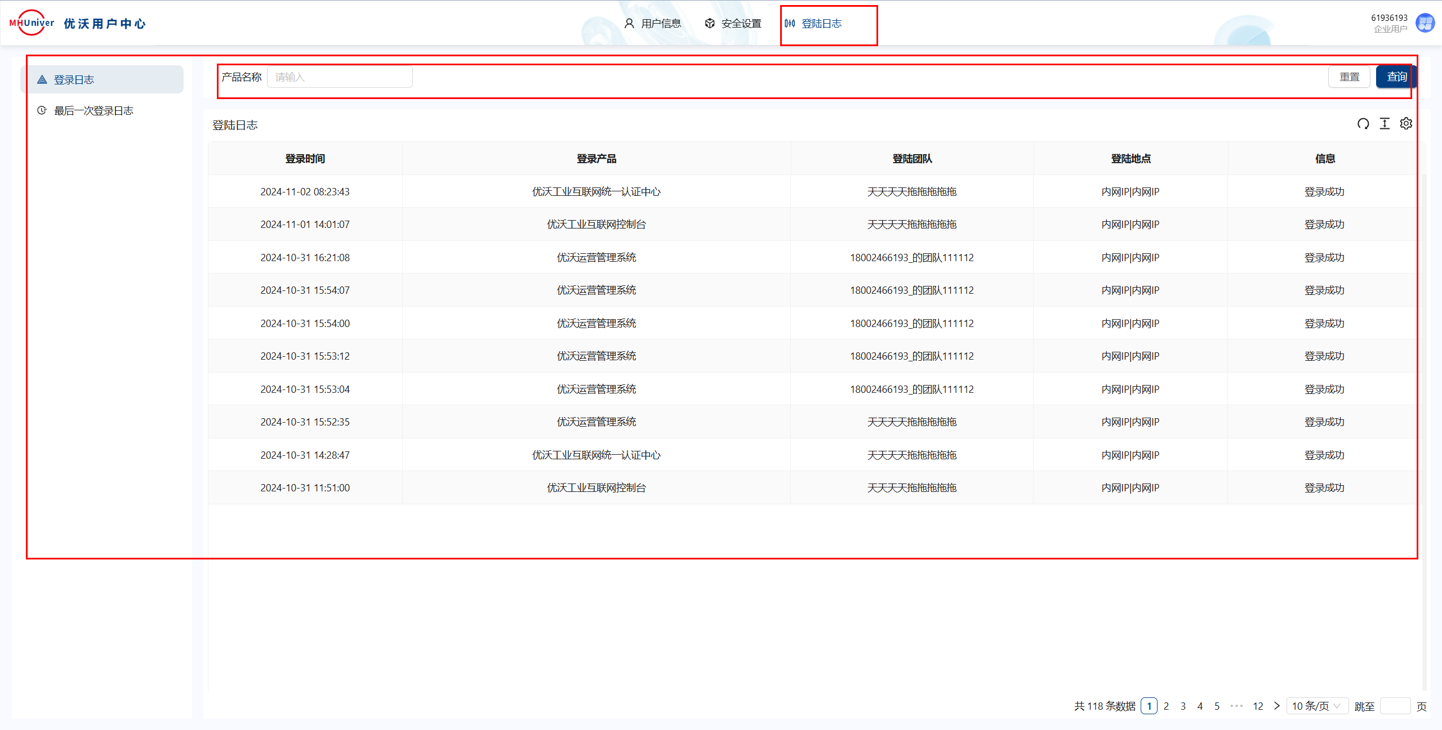Viewport: 1442px width, 730px height.
Task: Open the column settings gear icon
Action: (x=1406, y=124)
